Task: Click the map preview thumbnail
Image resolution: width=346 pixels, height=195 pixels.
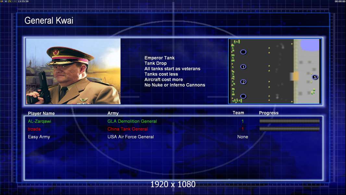Action: coord(275,71)
